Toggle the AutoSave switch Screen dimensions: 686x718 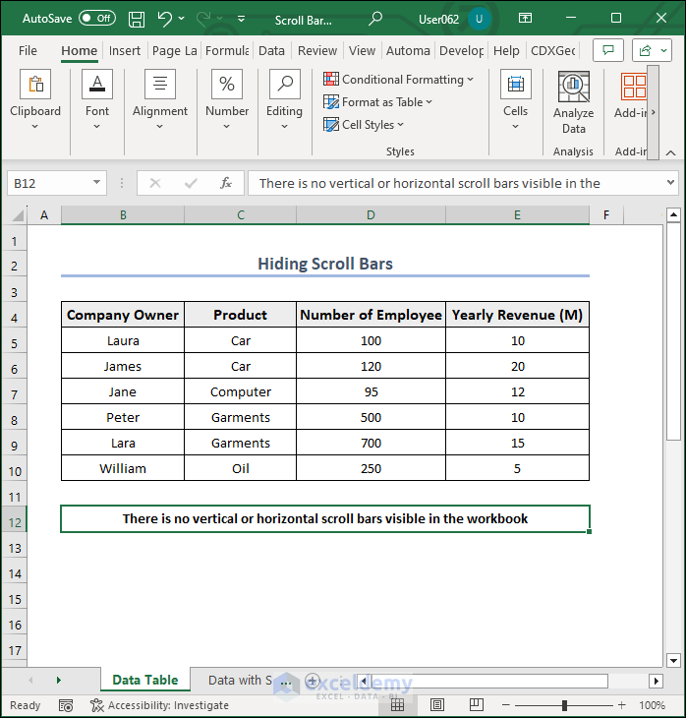[x=97, y=19]
